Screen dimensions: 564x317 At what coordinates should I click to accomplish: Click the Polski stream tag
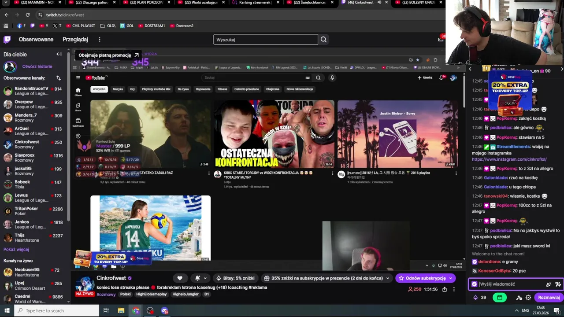click(126, 294)
